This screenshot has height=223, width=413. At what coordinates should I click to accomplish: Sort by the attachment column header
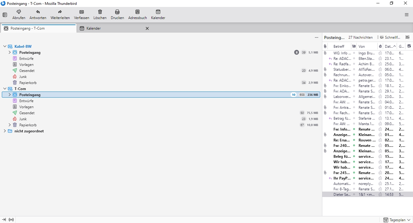tap(325, 47)
